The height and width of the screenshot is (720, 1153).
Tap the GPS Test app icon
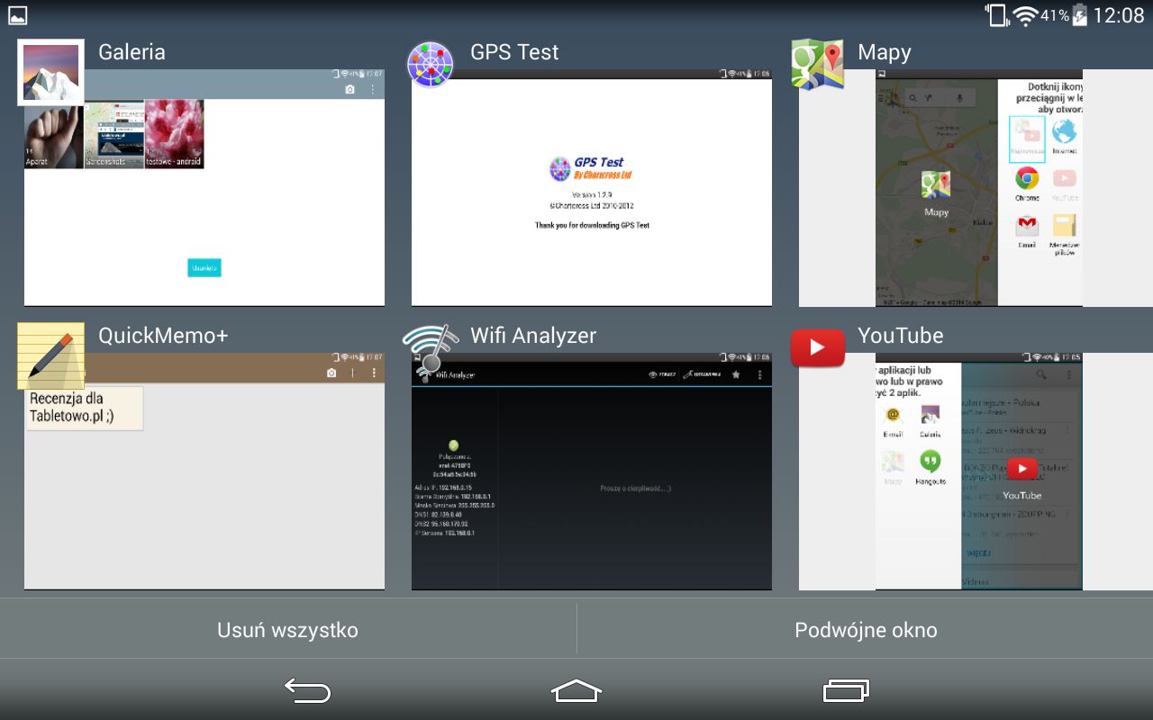tap(431, 64)
